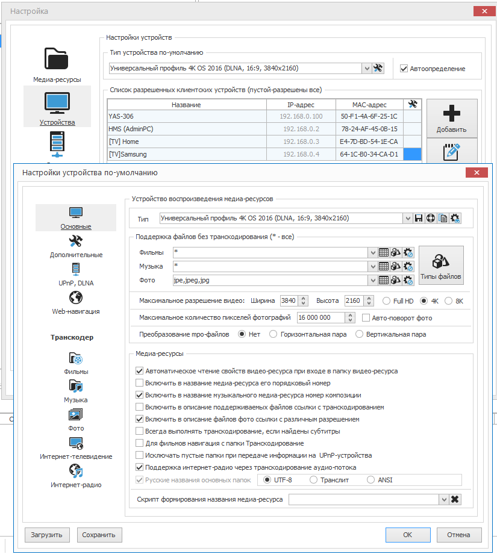Click the Типы файлов button

(x=441, y=266)
